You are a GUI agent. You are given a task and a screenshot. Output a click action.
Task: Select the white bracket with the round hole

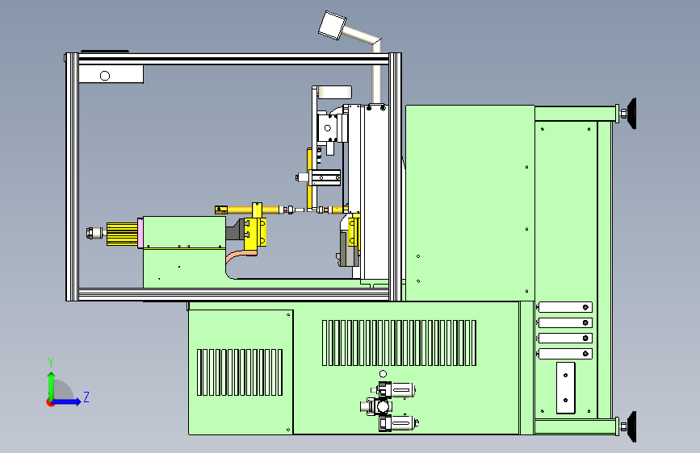[111, 74]
